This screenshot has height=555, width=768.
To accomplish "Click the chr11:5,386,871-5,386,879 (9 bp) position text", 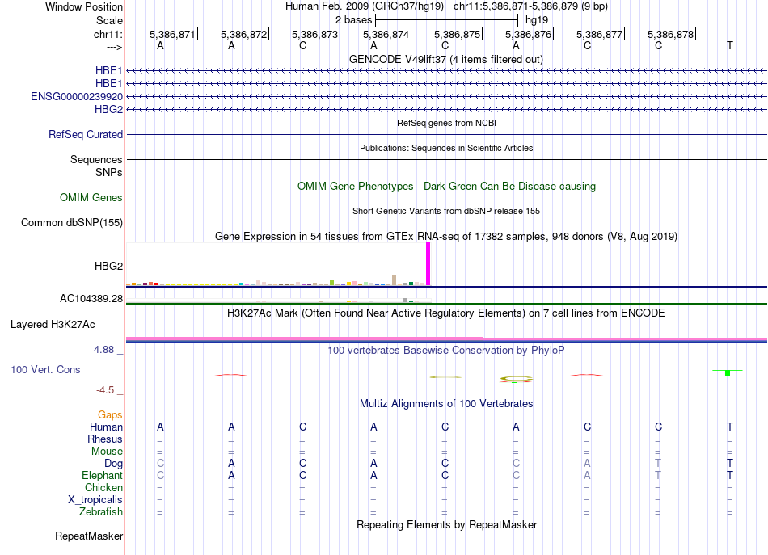I will click(530, 6).
